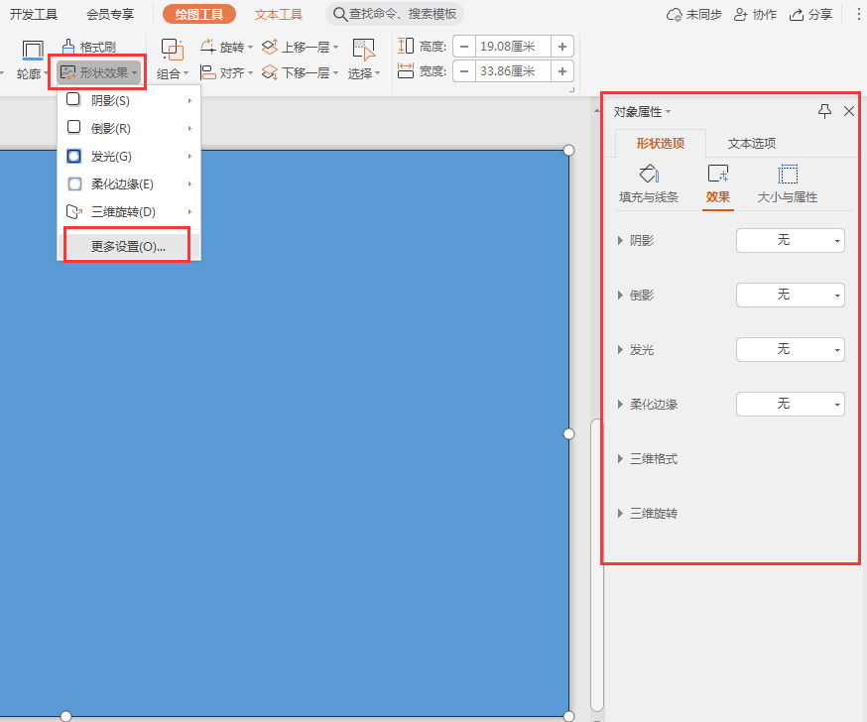Click the command search box (查找命令)
Image resolution: width=867 pixels, height=722 pixels.
tap(395, 14)
